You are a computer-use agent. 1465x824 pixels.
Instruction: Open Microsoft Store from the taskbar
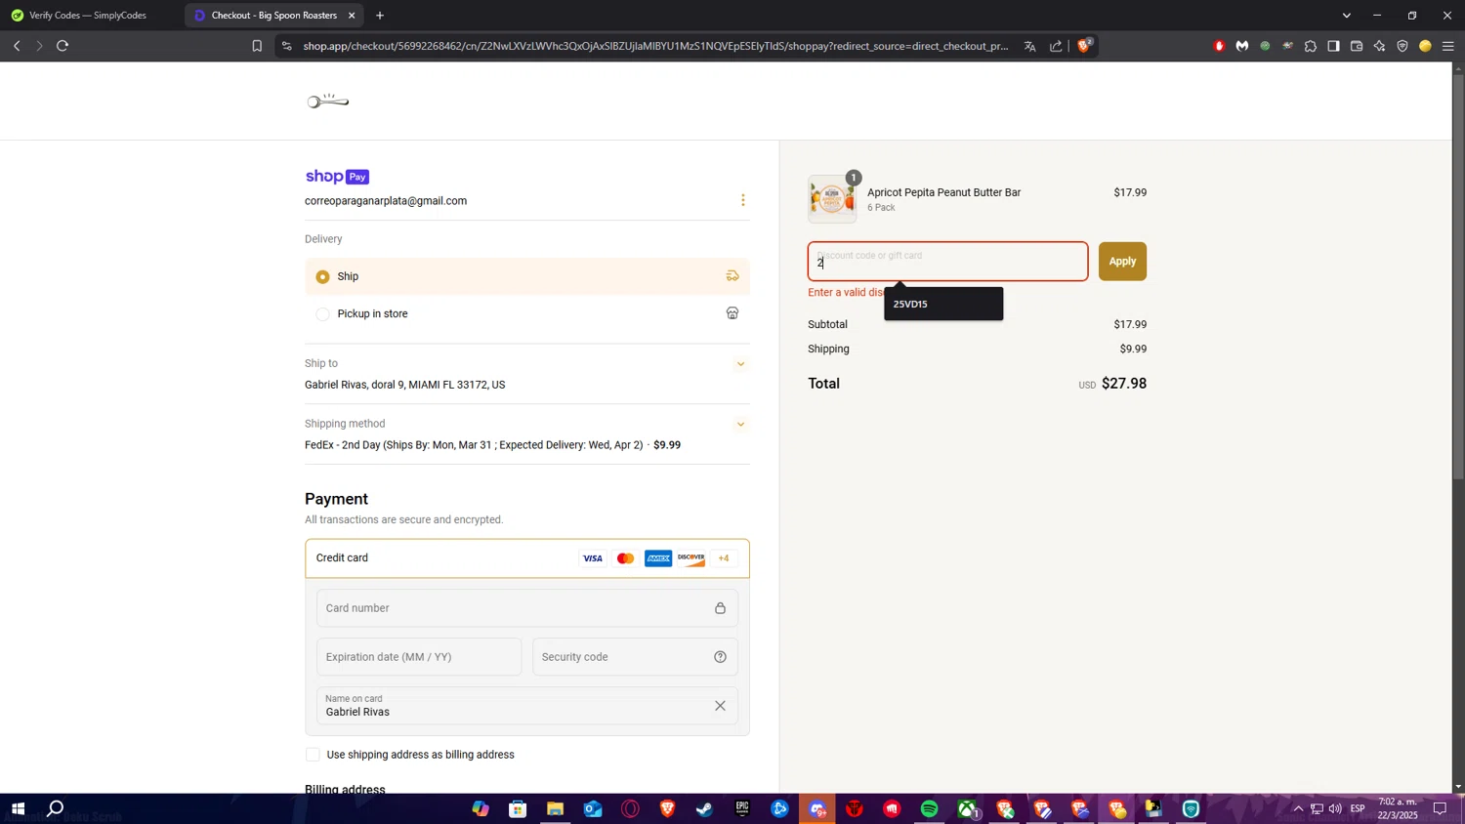[518, 809]
